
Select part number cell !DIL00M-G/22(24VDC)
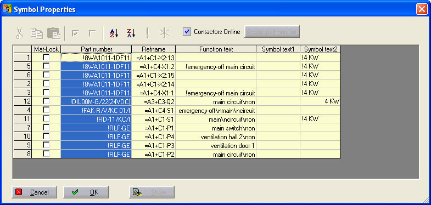coord(96,101)
